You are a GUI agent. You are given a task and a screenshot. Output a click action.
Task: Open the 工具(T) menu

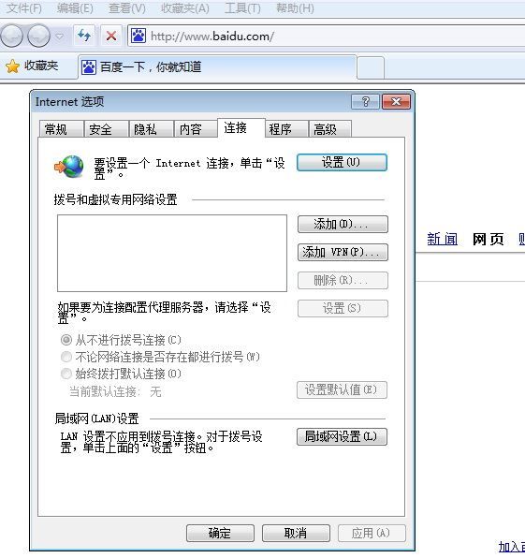242,8
